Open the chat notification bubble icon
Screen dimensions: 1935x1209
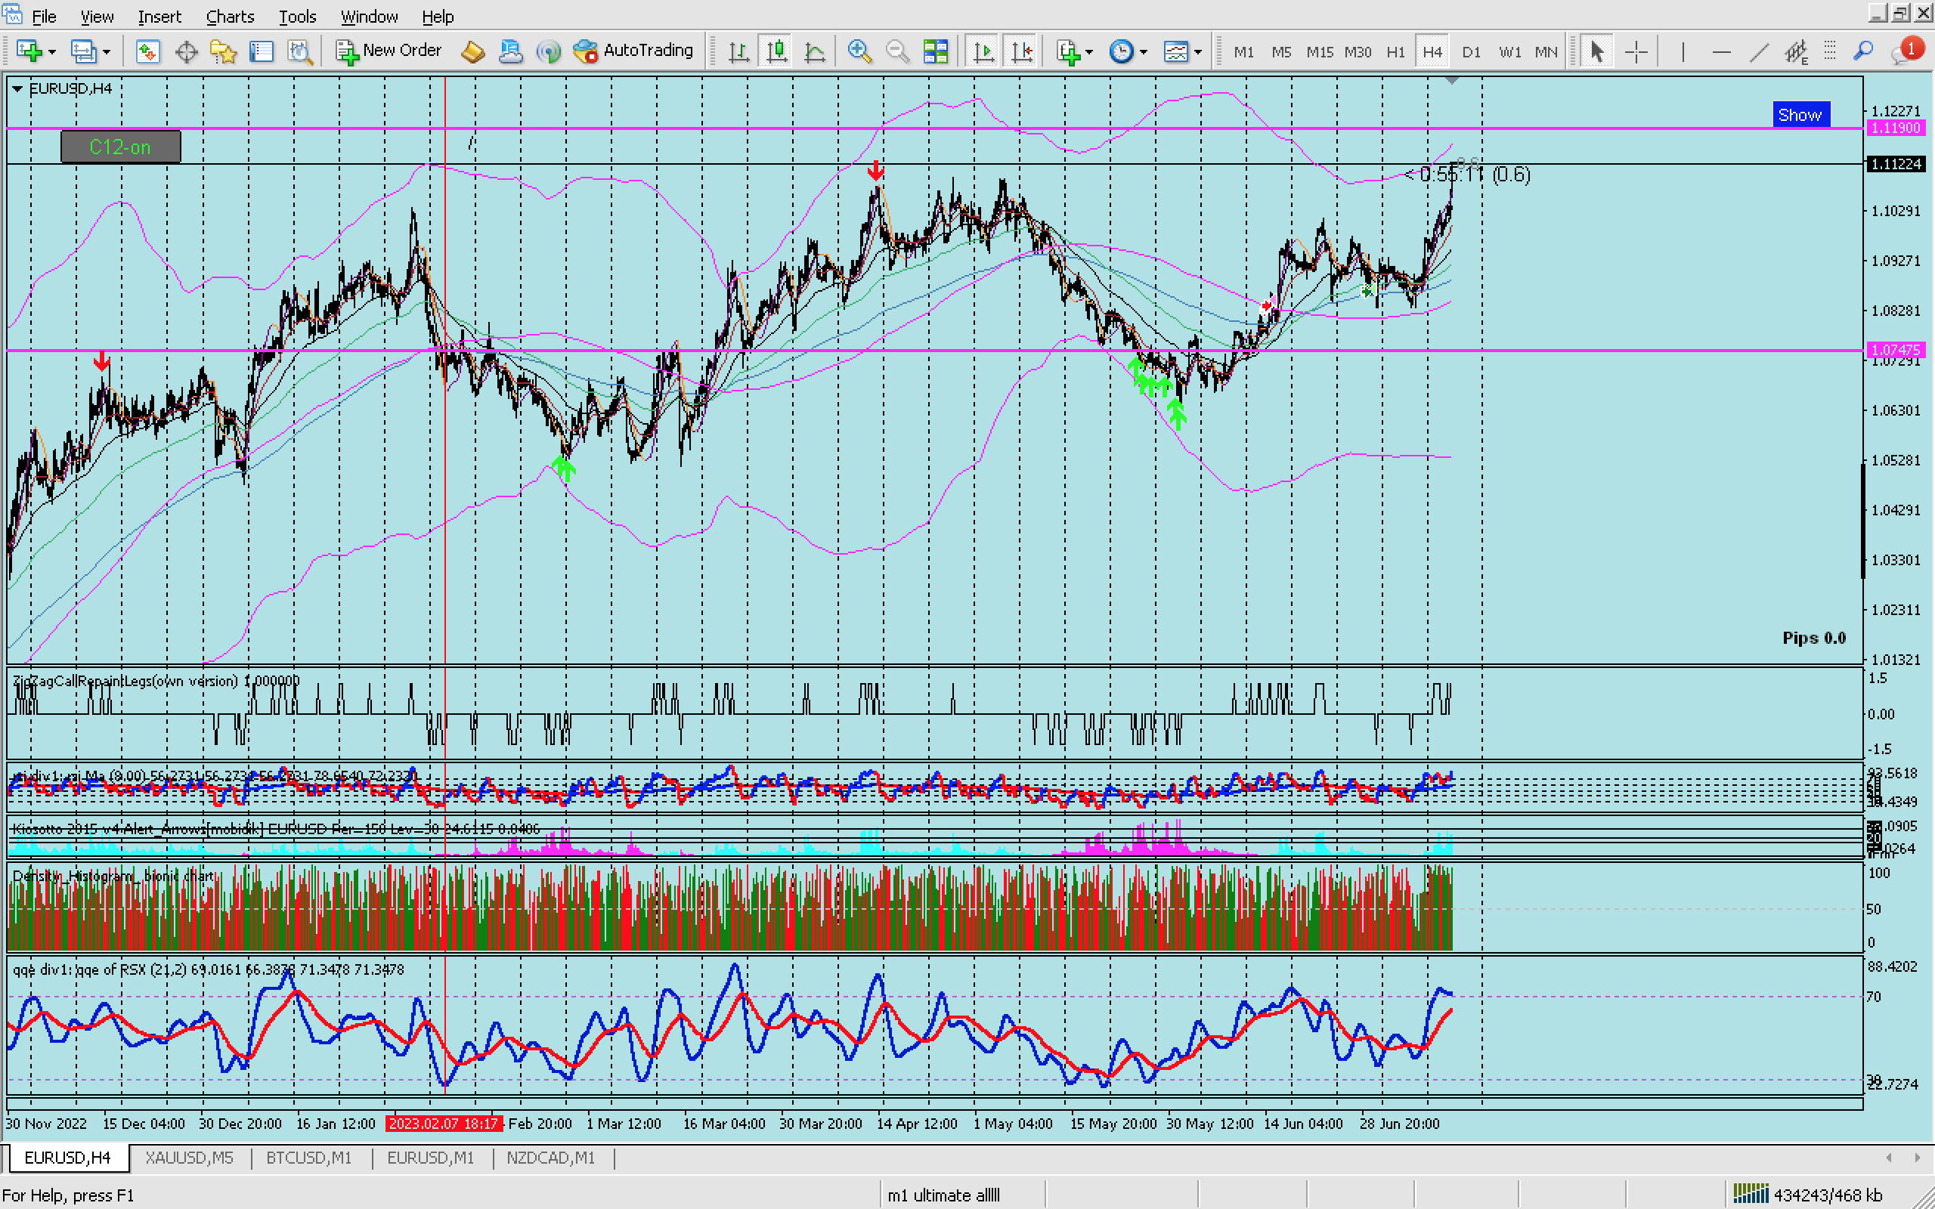point(1906,52)
